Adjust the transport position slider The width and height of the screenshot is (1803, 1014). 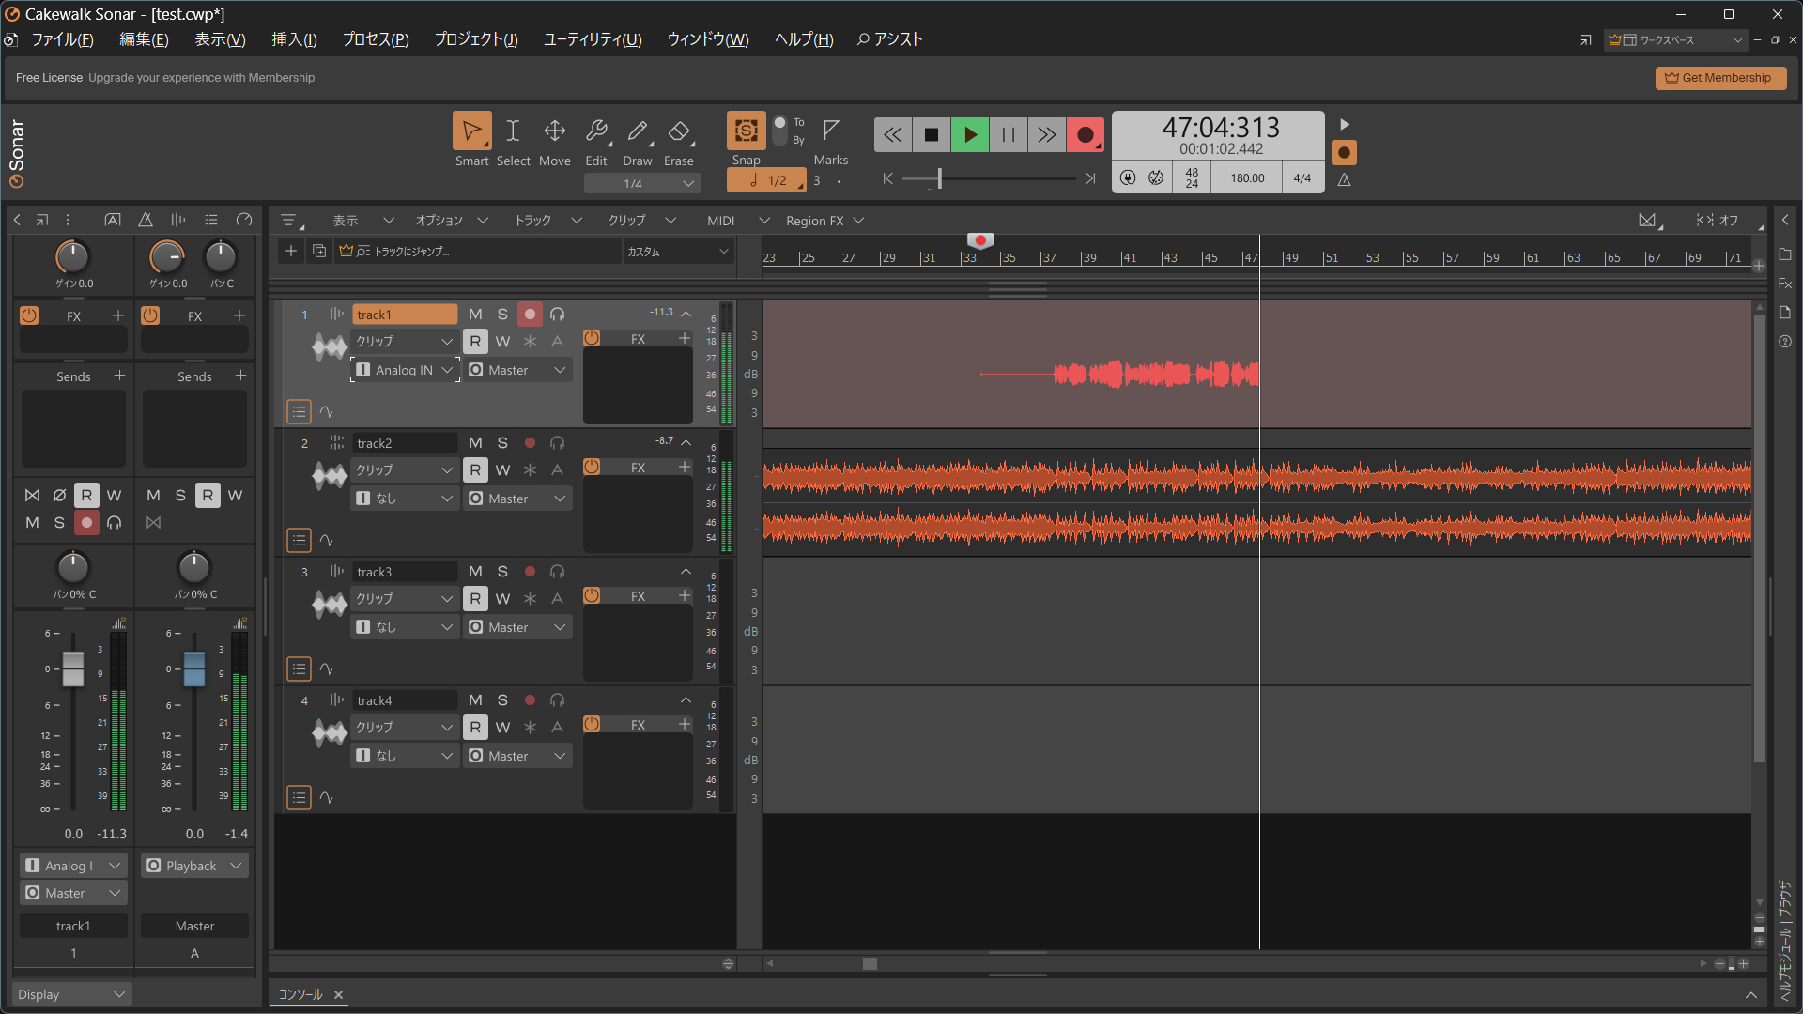939,178
